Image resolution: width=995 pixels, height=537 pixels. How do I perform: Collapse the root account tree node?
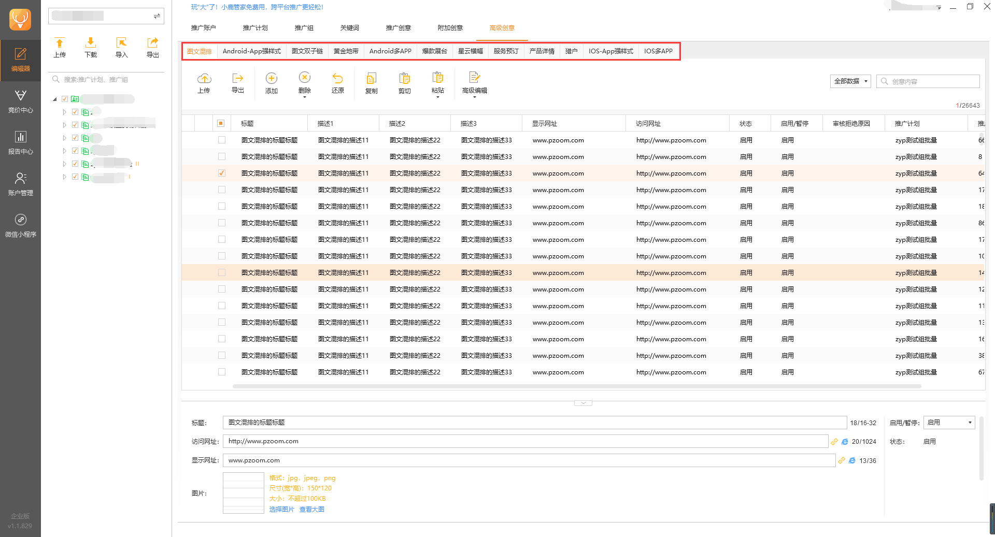55,99
